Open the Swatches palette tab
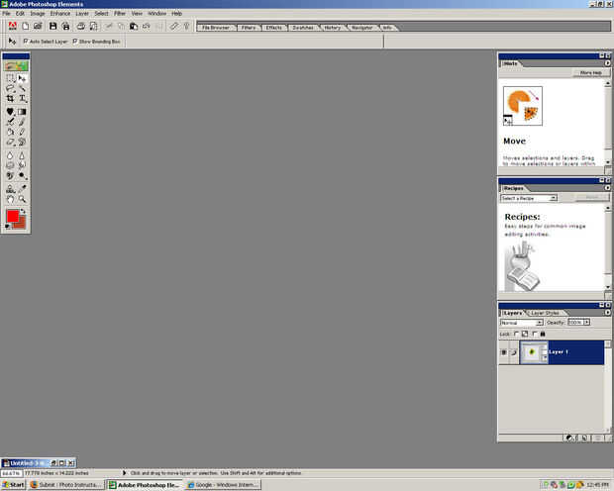This screenshot has height=491, width=614. pyautogui.click(x=303, y=28)
